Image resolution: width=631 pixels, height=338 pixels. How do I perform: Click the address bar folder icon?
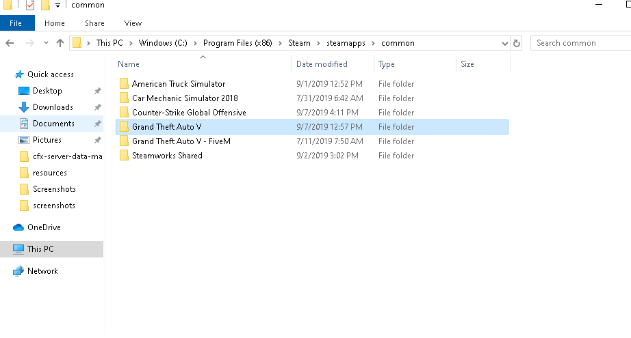click(77, 42)
